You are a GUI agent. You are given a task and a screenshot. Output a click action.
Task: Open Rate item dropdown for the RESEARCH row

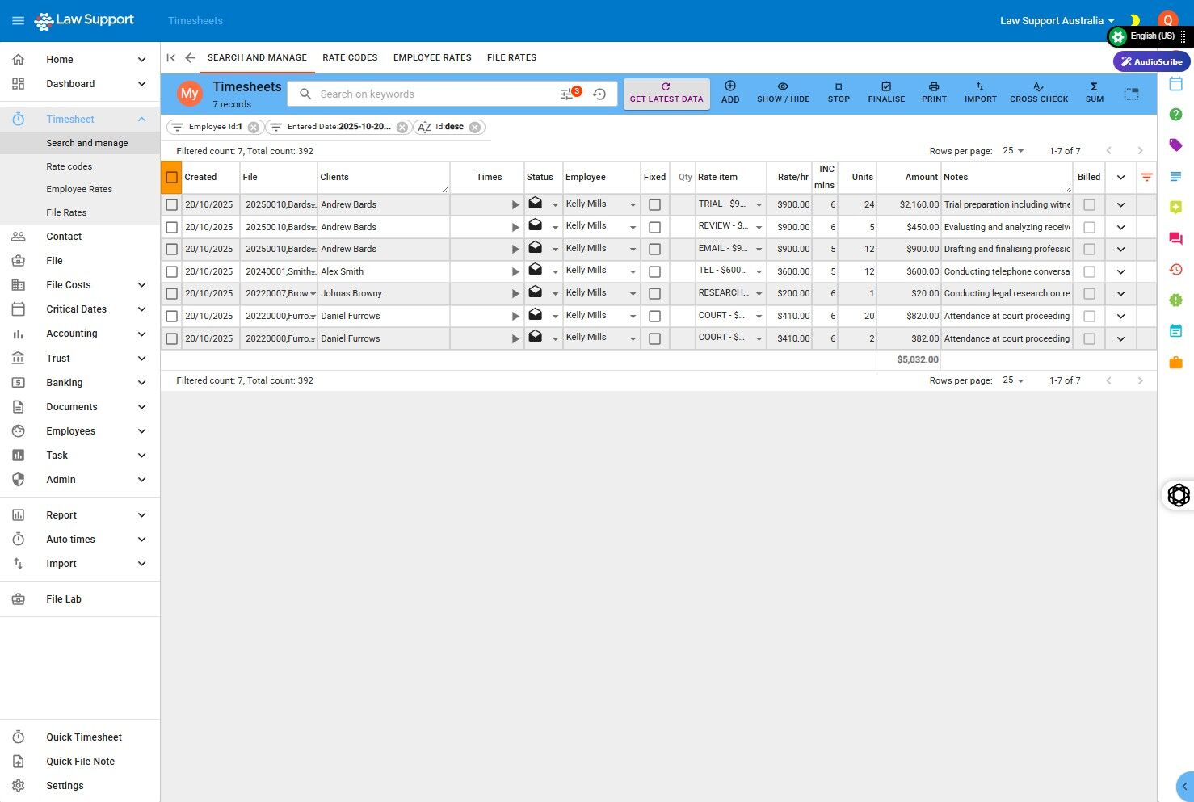pyautogui.click(x=759, y=294)
